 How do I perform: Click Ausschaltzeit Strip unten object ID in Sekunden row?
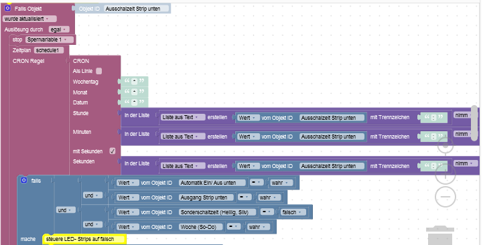(x=332, y=166)
